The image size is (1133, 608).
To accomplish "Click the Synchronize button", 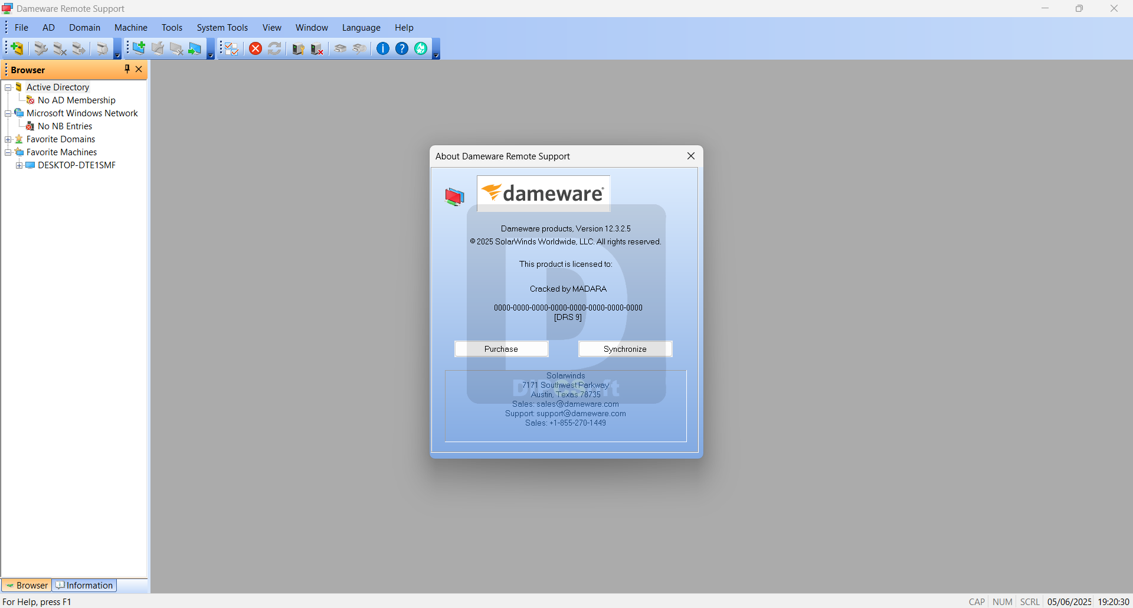I will [625, 349].
